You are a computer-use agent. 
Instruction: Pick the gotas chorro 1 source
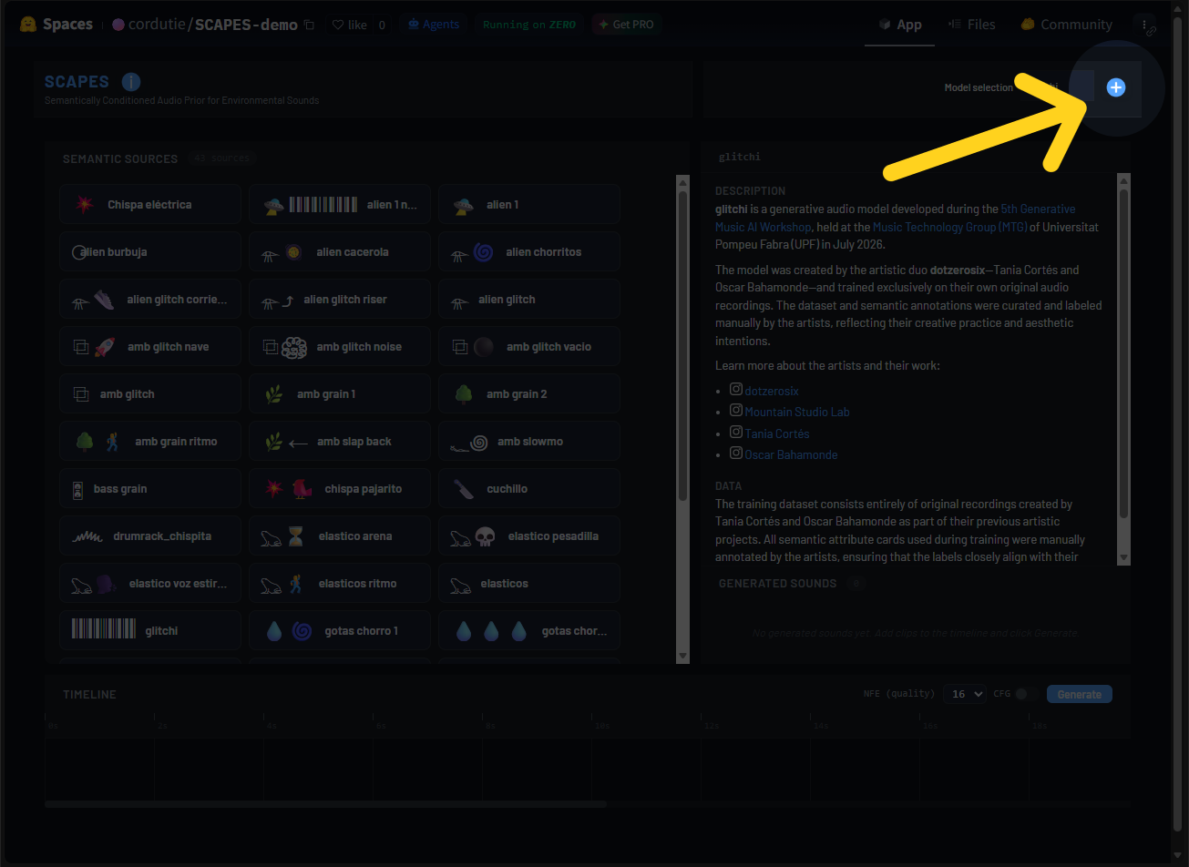click(340, 631)
